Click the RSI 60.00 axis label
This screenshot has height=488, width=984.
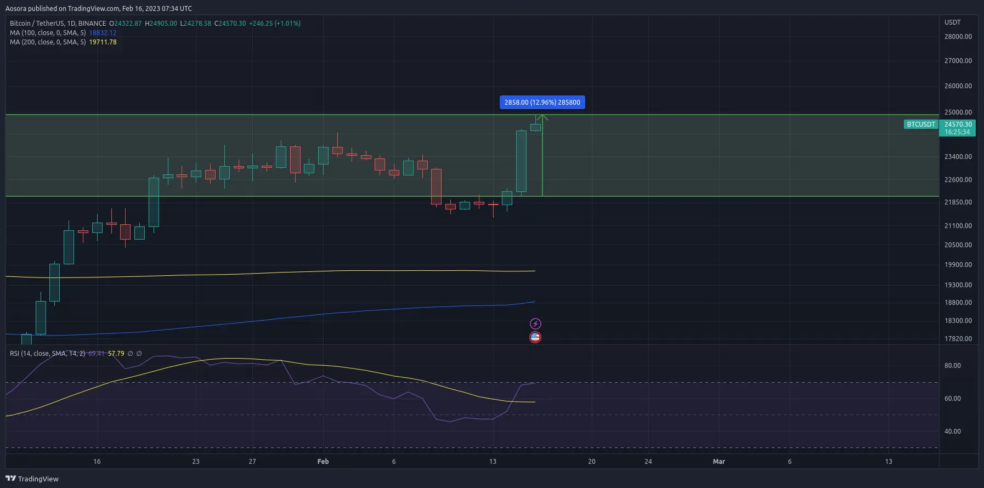(952, 399)
